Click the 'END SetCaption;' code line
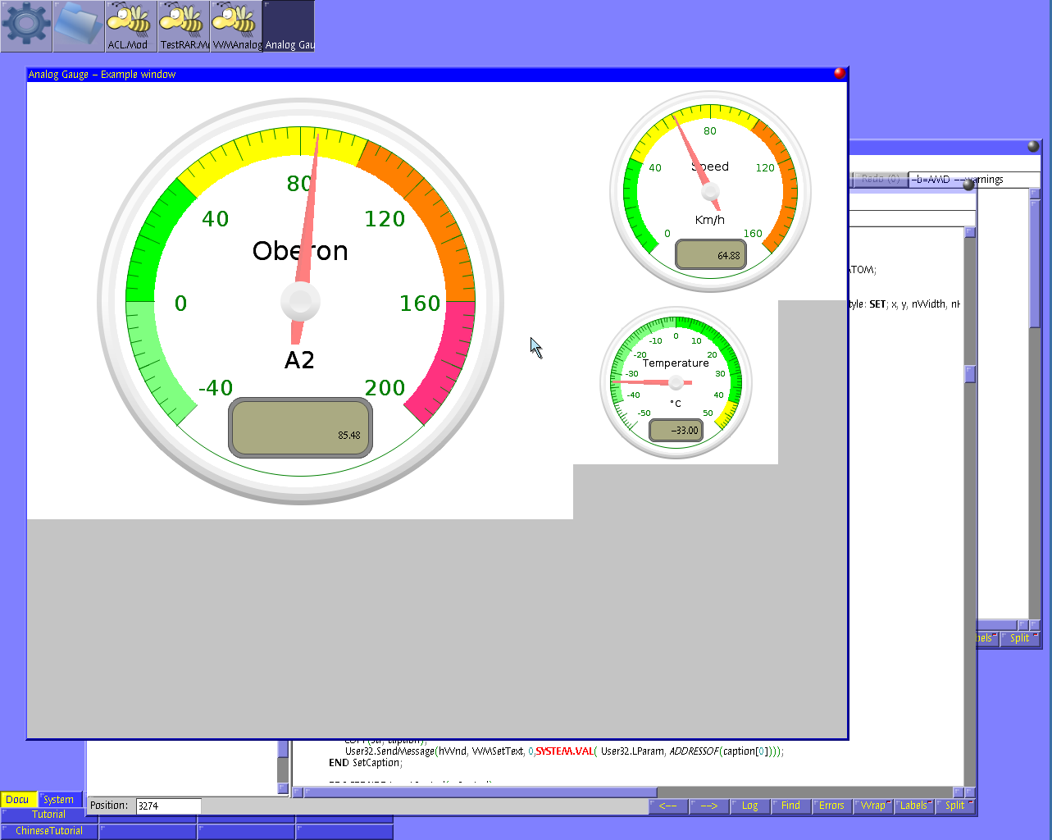Image resolution: width=1052 pixels, height=840 pixels. (366, 763)
